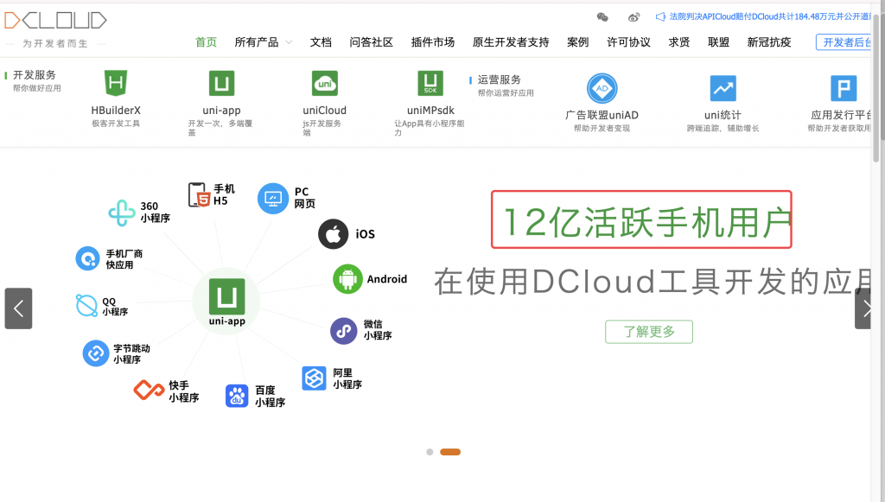
Task: Click the 开发服务 section heading
Action: (x=35, y=75)
